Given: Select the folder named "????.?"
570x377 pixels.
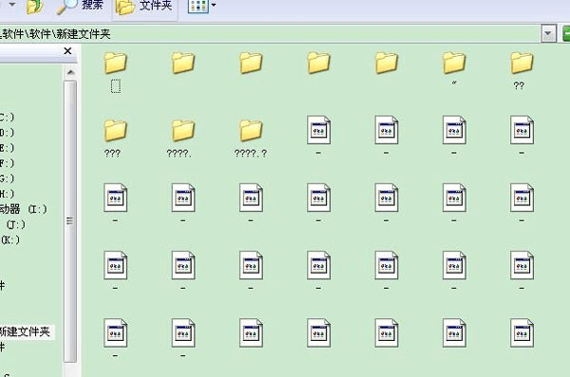Looking at the screenshot, I should 251,139.
